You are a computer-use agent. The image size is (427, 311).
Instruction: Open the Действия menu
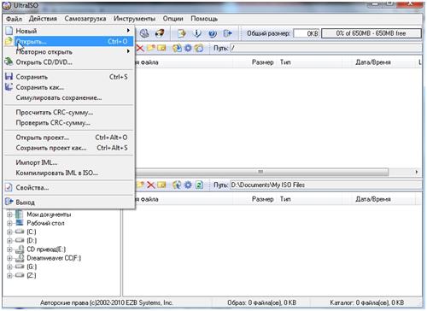[43, 19]
